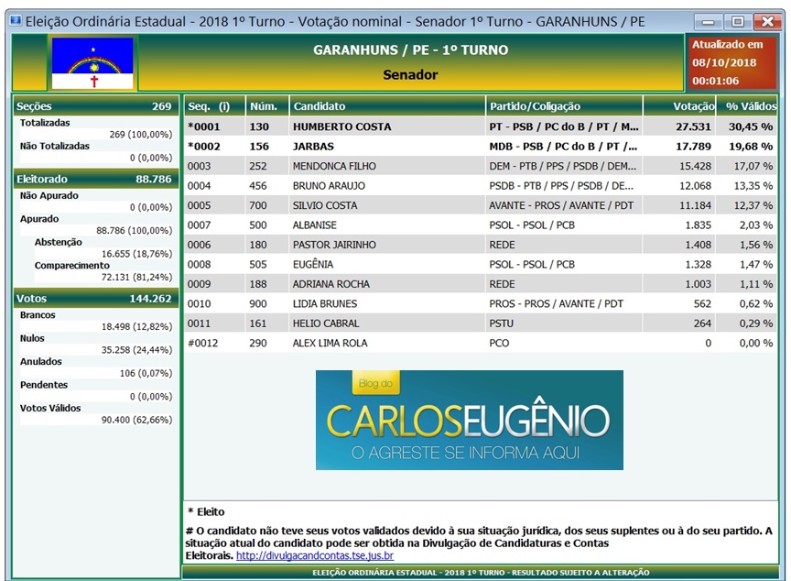Click the Votos Válidos value 90.400 (62,66%)
791x581 pixels.
click(x=136, y=420)
